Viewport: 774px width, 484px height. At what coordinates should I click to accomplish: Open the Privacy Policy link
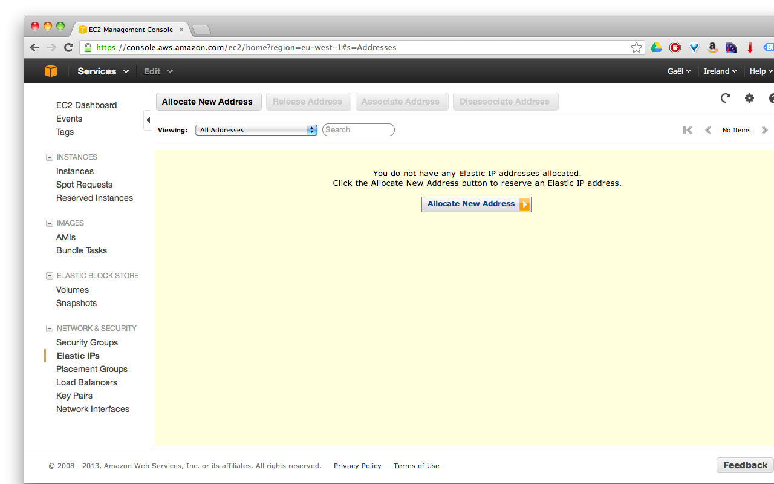(x=357, y=466)
